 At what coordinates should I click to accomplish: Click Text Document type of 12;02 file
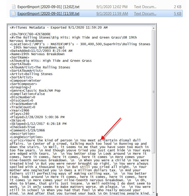tap(145, 7)
